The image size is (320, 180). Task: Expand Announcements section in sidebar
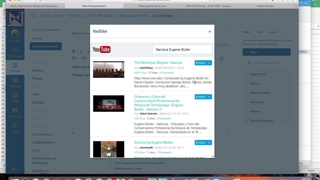click(266, 93)
